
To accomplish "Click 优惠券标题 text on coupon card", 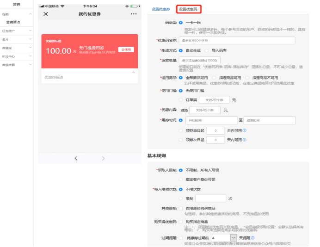I will pyautogui.click(x=53, y=41).
